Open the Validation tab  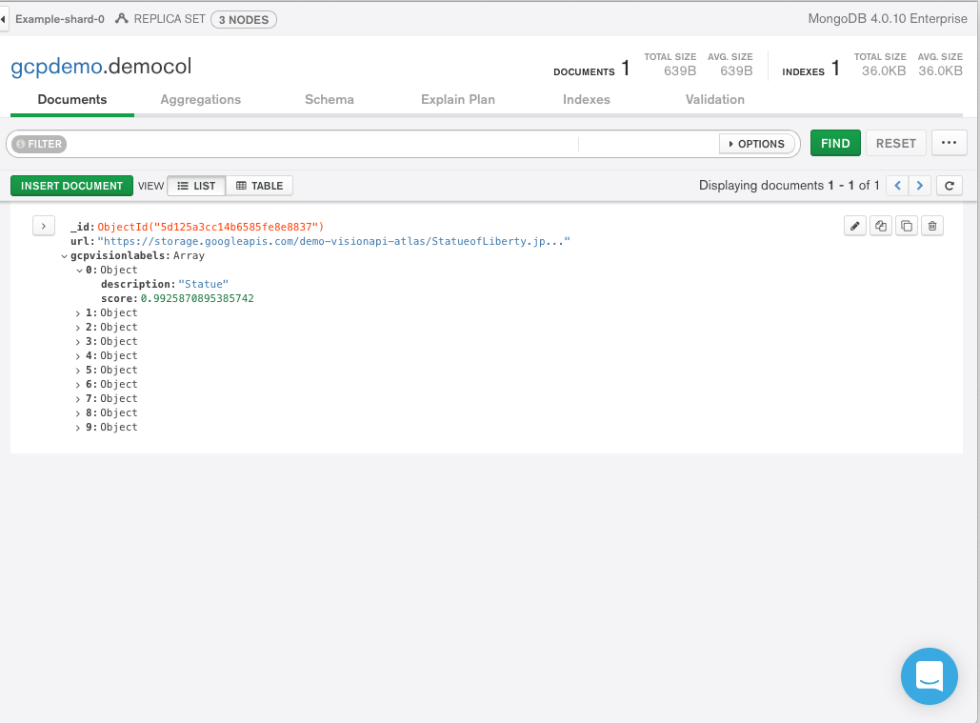click(x=715, y=99)
